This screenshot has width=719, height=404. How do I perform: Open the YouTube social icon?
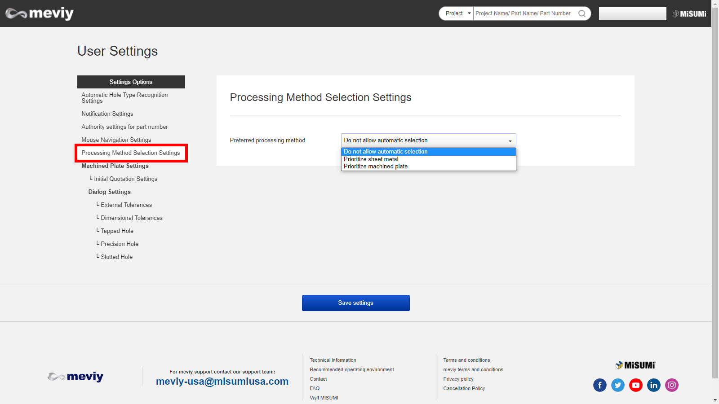tap(636, 385)
